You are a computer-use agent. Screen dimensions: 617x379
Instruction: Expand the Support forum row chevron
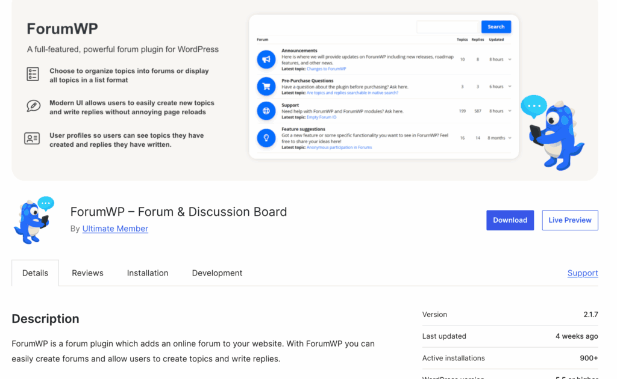tap(510, 111)
